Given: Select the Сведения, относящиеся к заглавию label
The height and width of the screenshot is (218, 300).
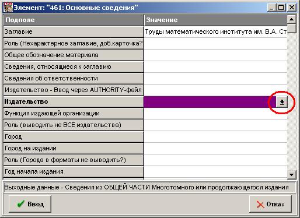Looking at the screenshot, I should tap(74, 66).
